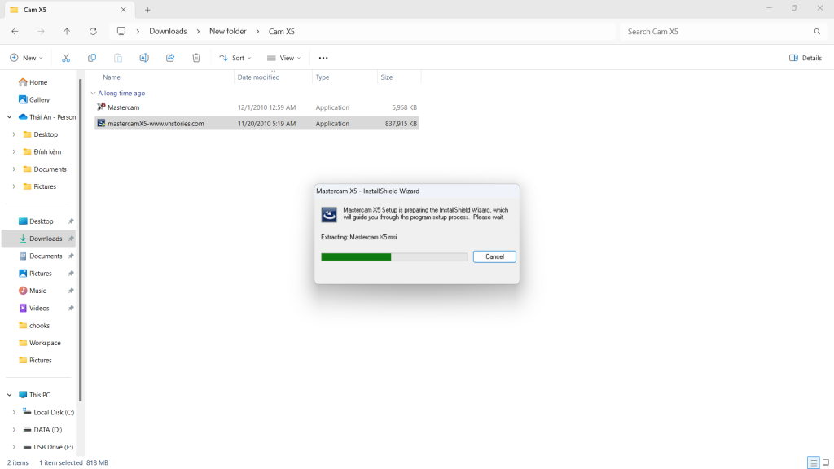Click the extraction progress bar

click(394, 256)
